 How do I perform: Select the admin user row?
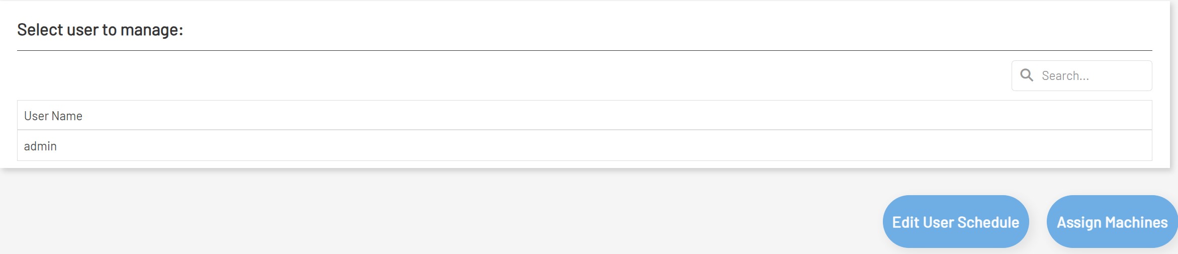point(584,146)
